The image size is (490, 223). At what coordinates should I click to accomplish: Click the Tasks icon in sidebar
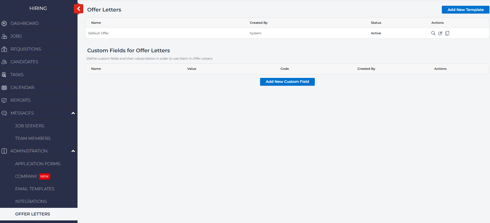pyautogui.click(x=4, y=75)
